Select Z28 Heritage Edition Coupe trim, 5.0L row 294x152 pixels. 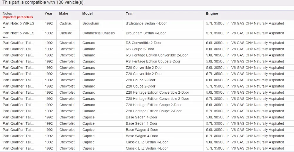[x=154, y=105]
